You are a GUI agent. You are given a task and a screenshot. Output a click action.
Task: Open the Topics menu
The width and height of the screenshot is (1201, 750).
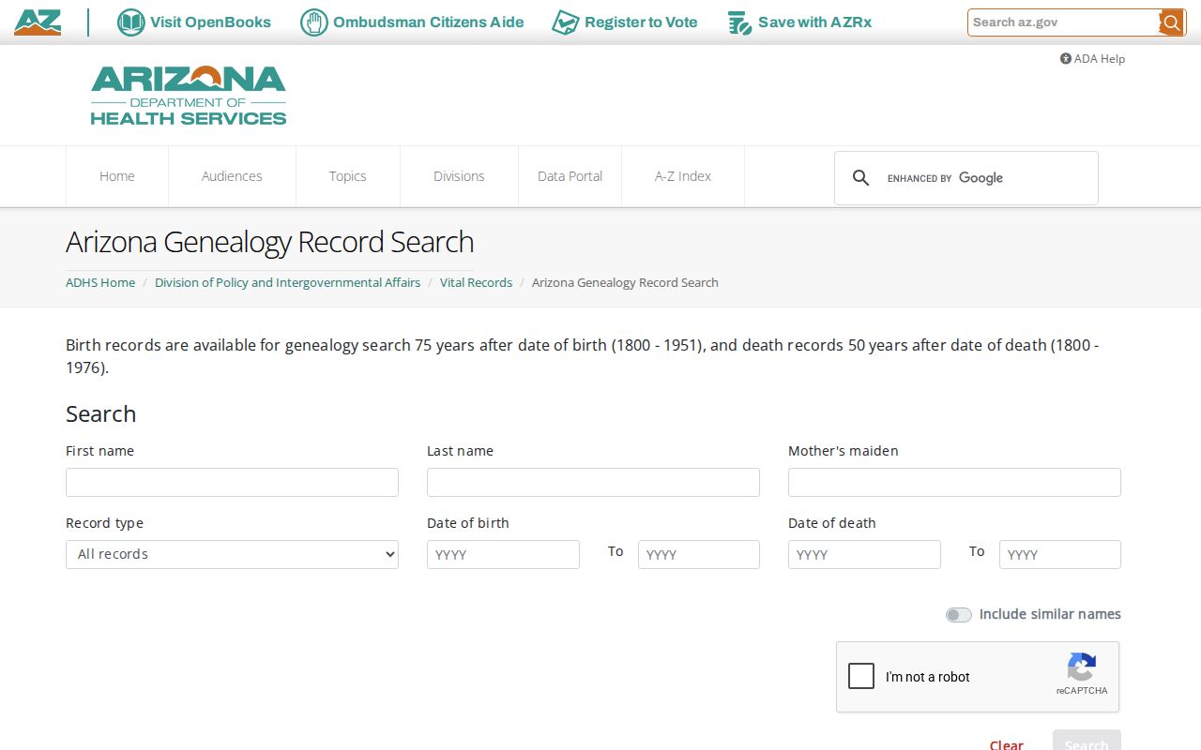[348, 176]
